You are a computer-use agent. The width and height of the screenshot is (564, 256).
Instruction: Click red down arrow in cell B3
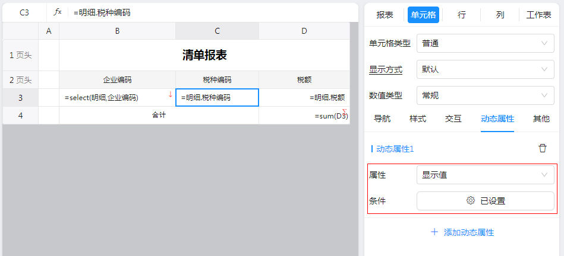tap(170, 94)
